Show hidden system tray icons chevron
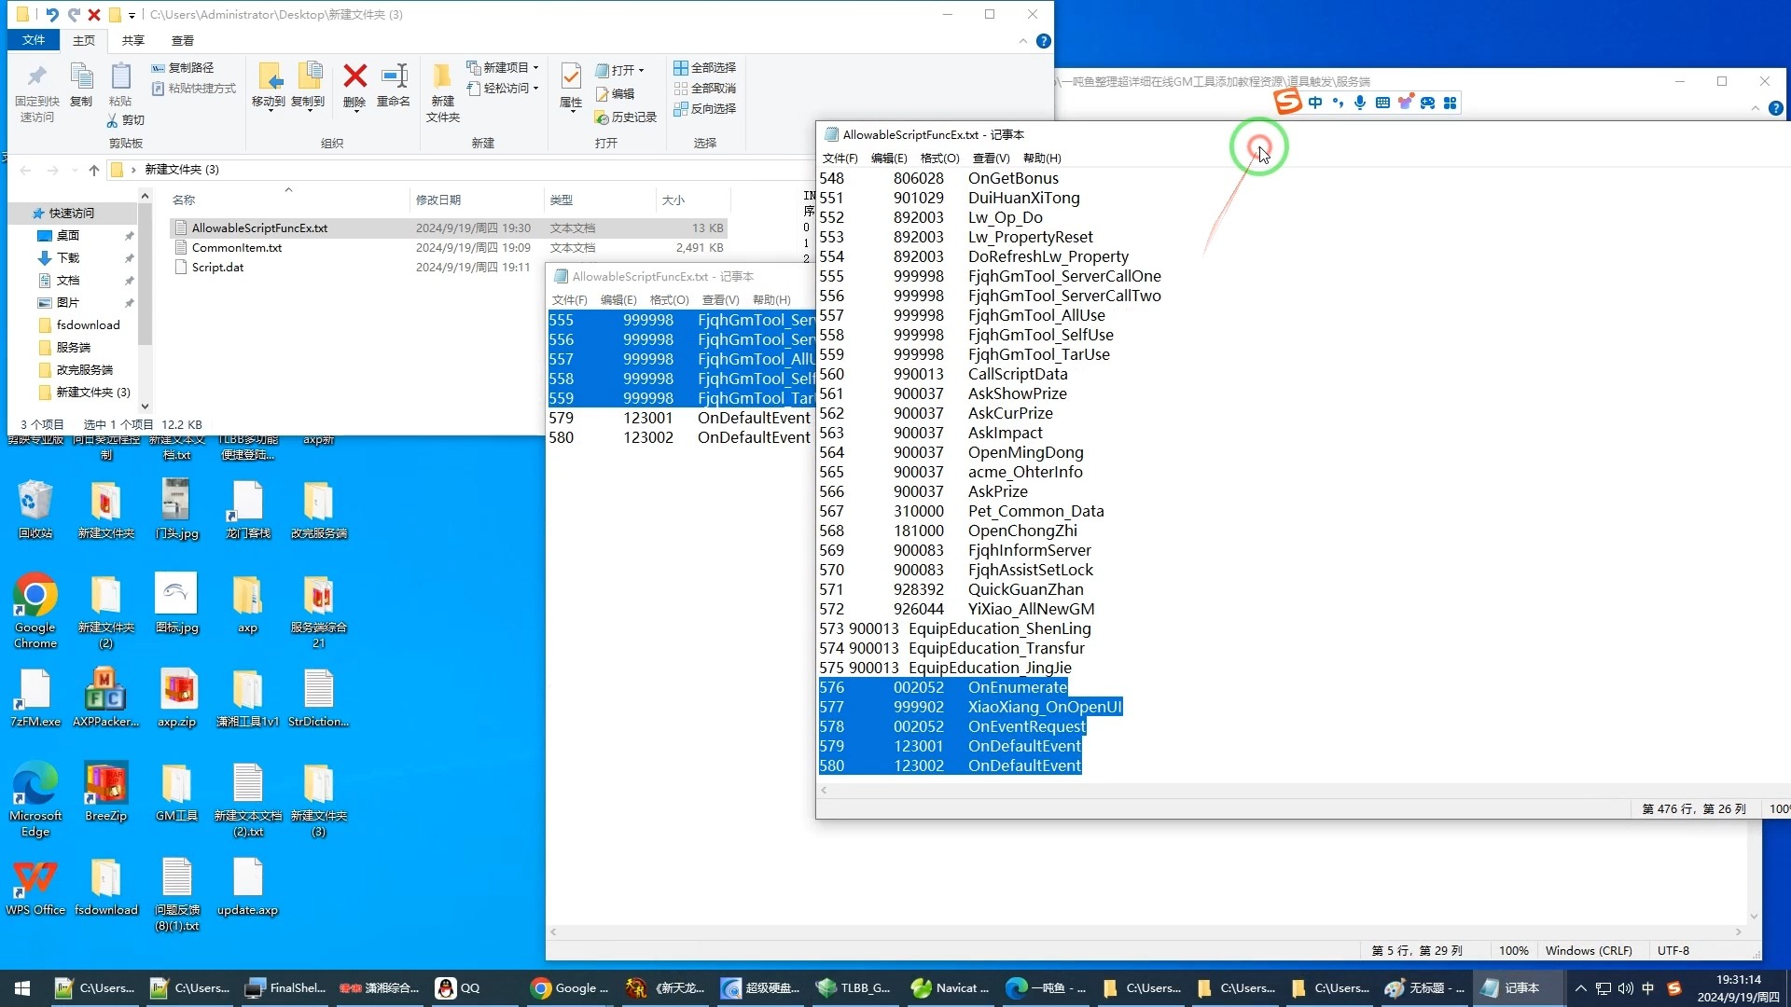 click(x=1580, y=988)
